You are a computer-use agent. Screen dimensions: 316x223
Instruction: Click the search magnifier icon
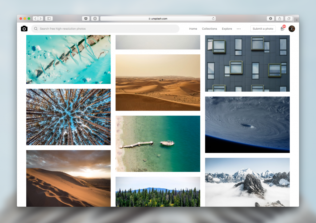click(x=35, y=28)
